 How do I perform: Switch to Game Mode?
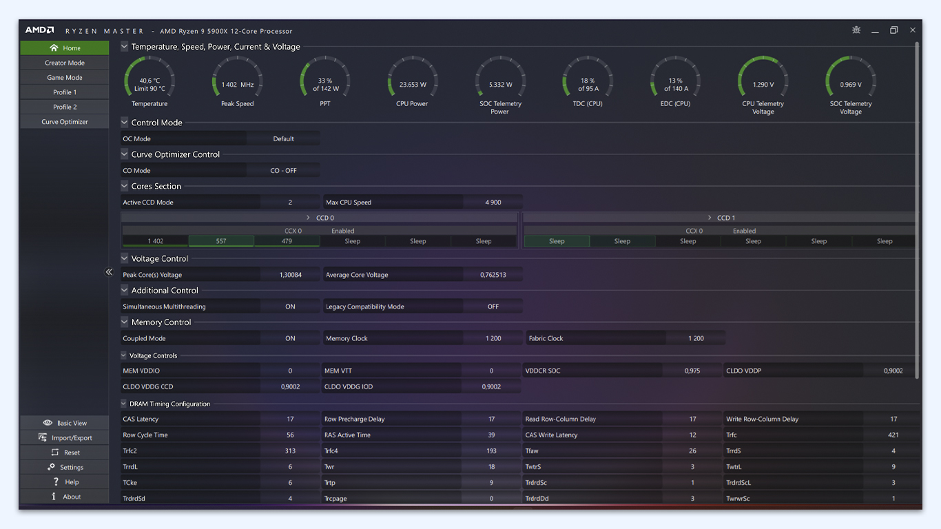[65, 78]
